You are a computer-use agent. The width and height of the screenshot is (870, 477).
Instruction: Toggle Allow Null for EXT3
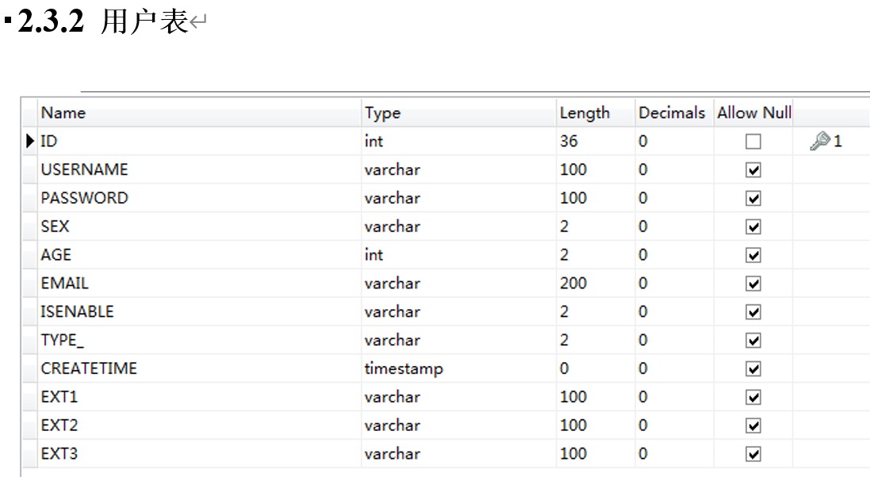753,454
